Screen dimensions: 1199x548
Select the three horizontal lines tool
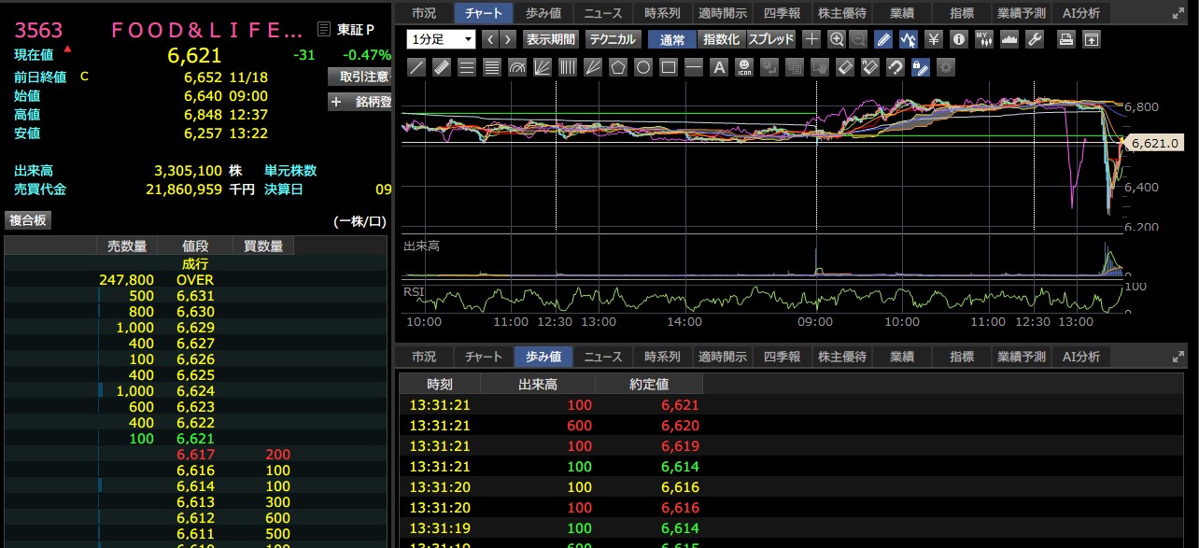tap(468, 67)
